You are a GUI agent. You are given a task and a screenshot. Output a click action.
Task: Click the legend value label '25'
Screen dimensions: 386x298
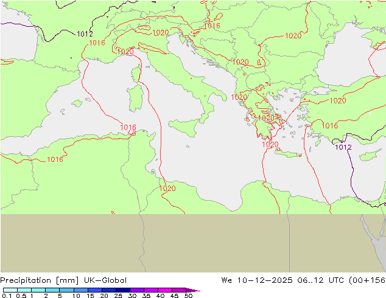[118, 296]
